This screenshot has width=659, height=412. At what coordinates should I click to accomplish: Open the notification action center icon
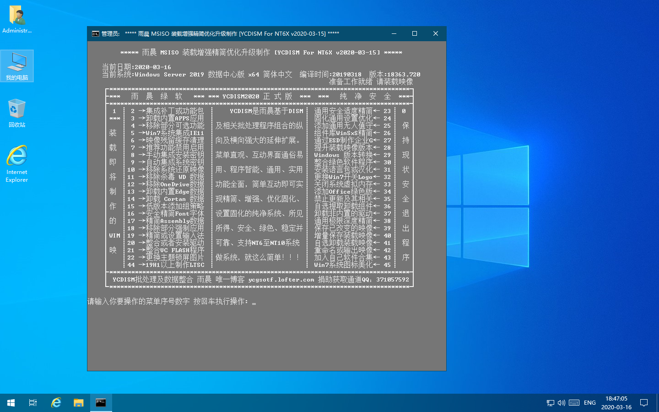point(644,403)
